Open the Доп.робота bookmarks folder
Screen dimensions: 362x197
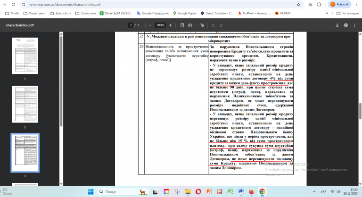[x=61, y=13]
